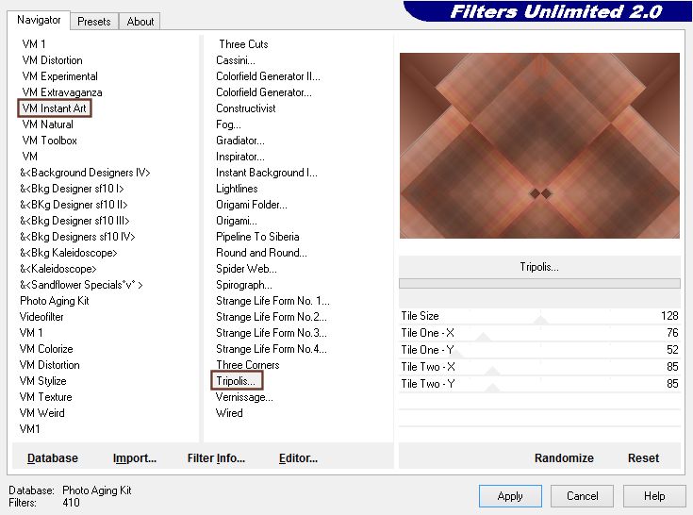Choose the Fog filter
This screenshot has width=693, height=515.
[x=228, y=125]
